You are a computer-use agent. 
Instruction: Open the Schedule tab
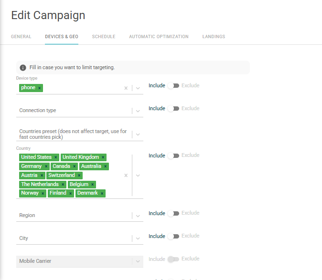point(104,37)
